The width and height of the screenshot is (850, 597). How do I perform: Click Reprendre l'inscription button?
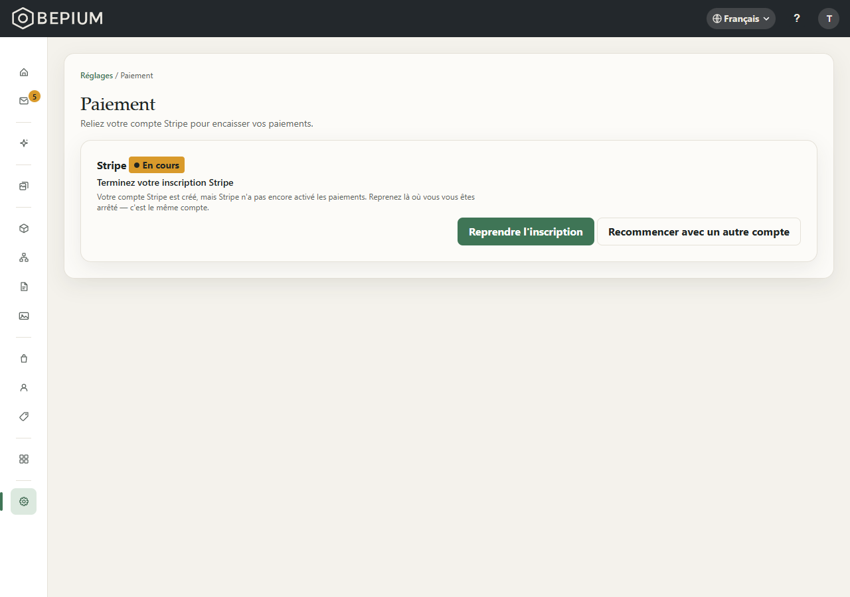(x=526, y=232)
